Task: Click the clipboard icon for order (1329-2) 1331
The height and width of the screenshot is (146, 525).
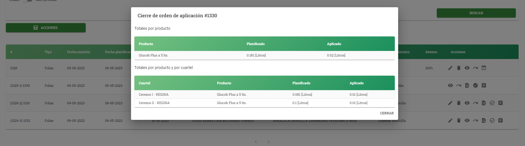Action: (x=501, y=103)
